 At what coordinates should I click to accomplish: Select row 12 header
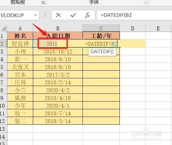pyautogui.click(x=4, y=121)
